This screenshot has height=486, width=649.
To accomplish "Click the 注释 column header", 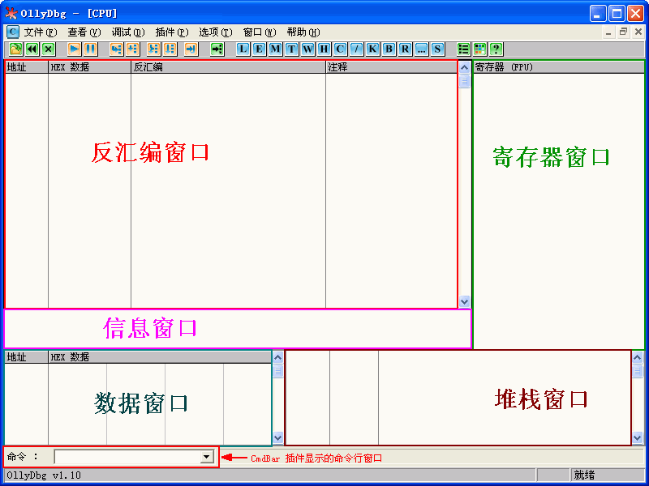I will pyautogui.click(x=391, y=67).
